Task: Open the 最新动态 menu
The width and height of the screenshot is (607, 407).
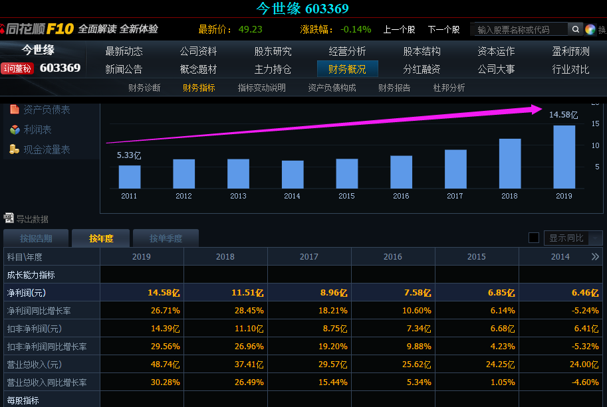Action: click(124, 51)
